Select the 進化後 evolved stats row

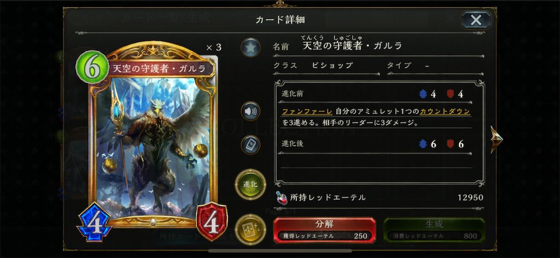pyautogui.click(x=375, y=145)
